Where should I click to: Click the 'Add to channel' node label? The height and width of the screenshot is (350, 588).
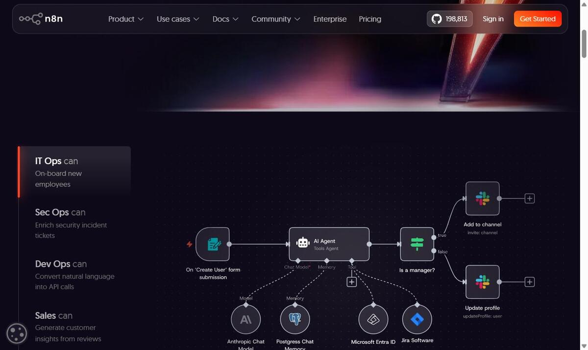coord(483,224)
